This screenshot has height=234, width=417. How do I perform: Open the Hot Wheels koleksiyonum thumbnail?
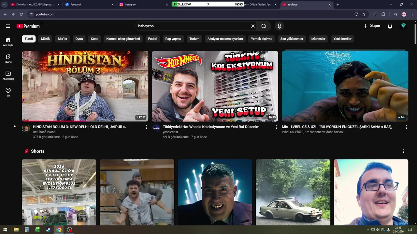[x=215, y=86]
